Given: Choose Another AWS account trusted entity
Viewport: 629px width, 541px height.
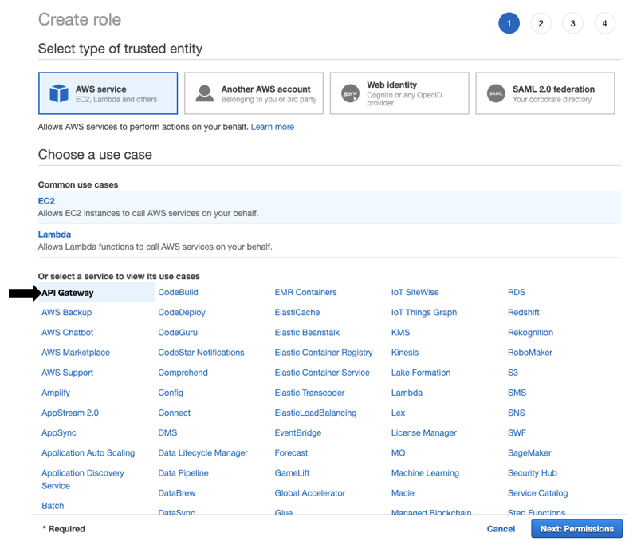Looking at the screenshot, I should [x=254, y=93].
